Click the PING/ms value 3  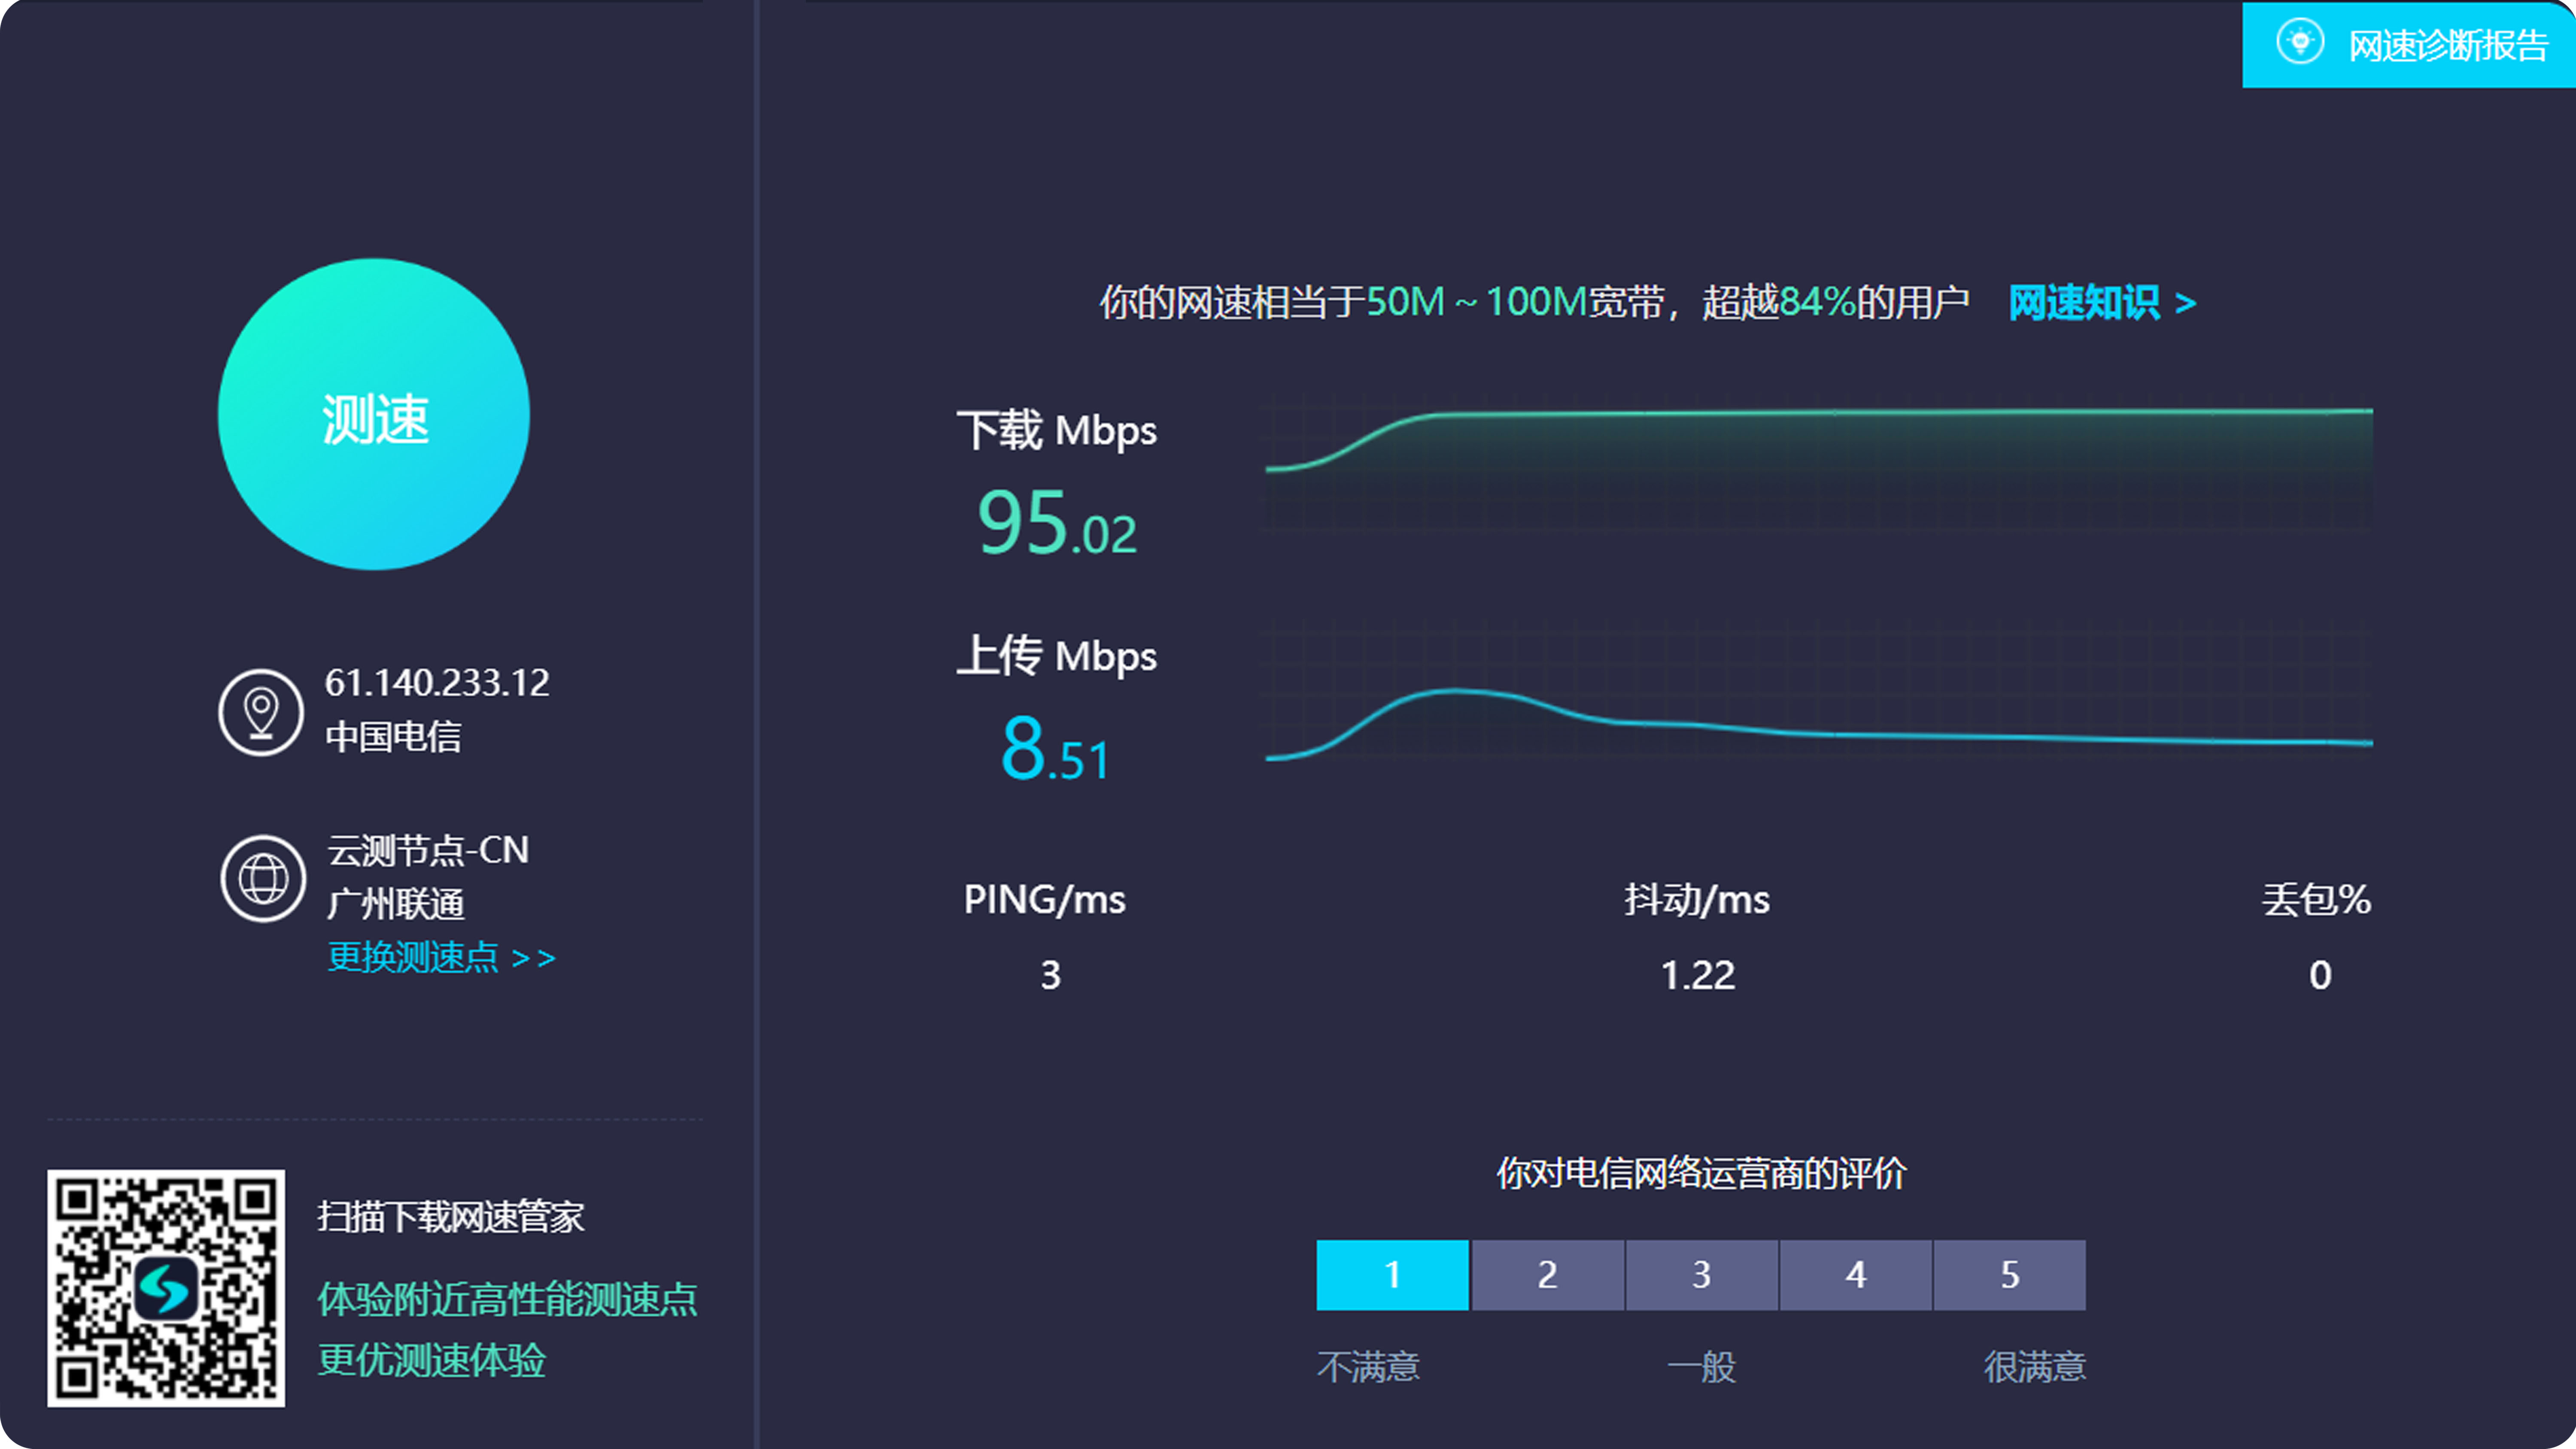point(1050,975)
